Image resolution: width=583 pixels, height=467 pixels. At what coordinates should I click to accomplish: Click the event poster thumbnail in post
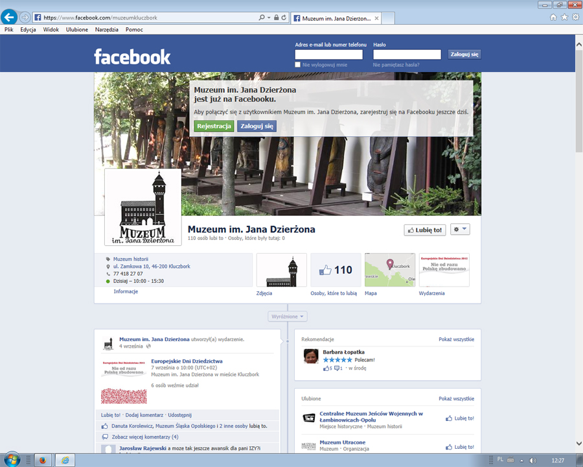pos(124,382)
